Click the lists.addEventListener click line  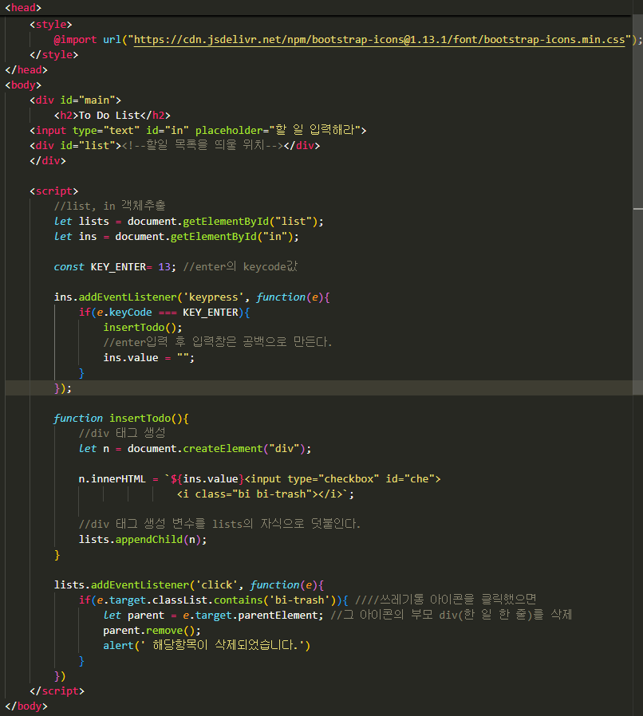click(189, 585)
